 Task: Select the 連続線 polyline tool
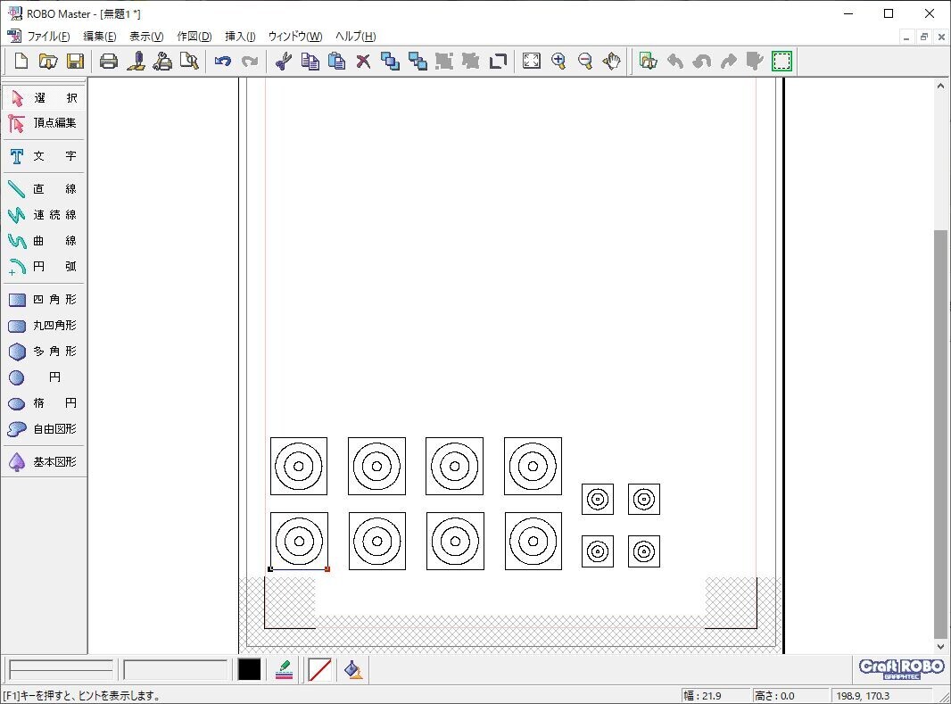(44, 215)
